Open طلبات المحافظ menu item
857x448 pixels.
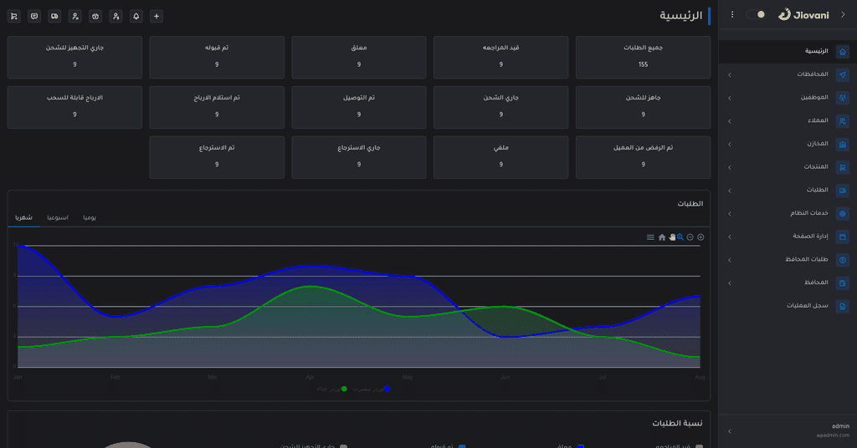click(x=787, y=260)
